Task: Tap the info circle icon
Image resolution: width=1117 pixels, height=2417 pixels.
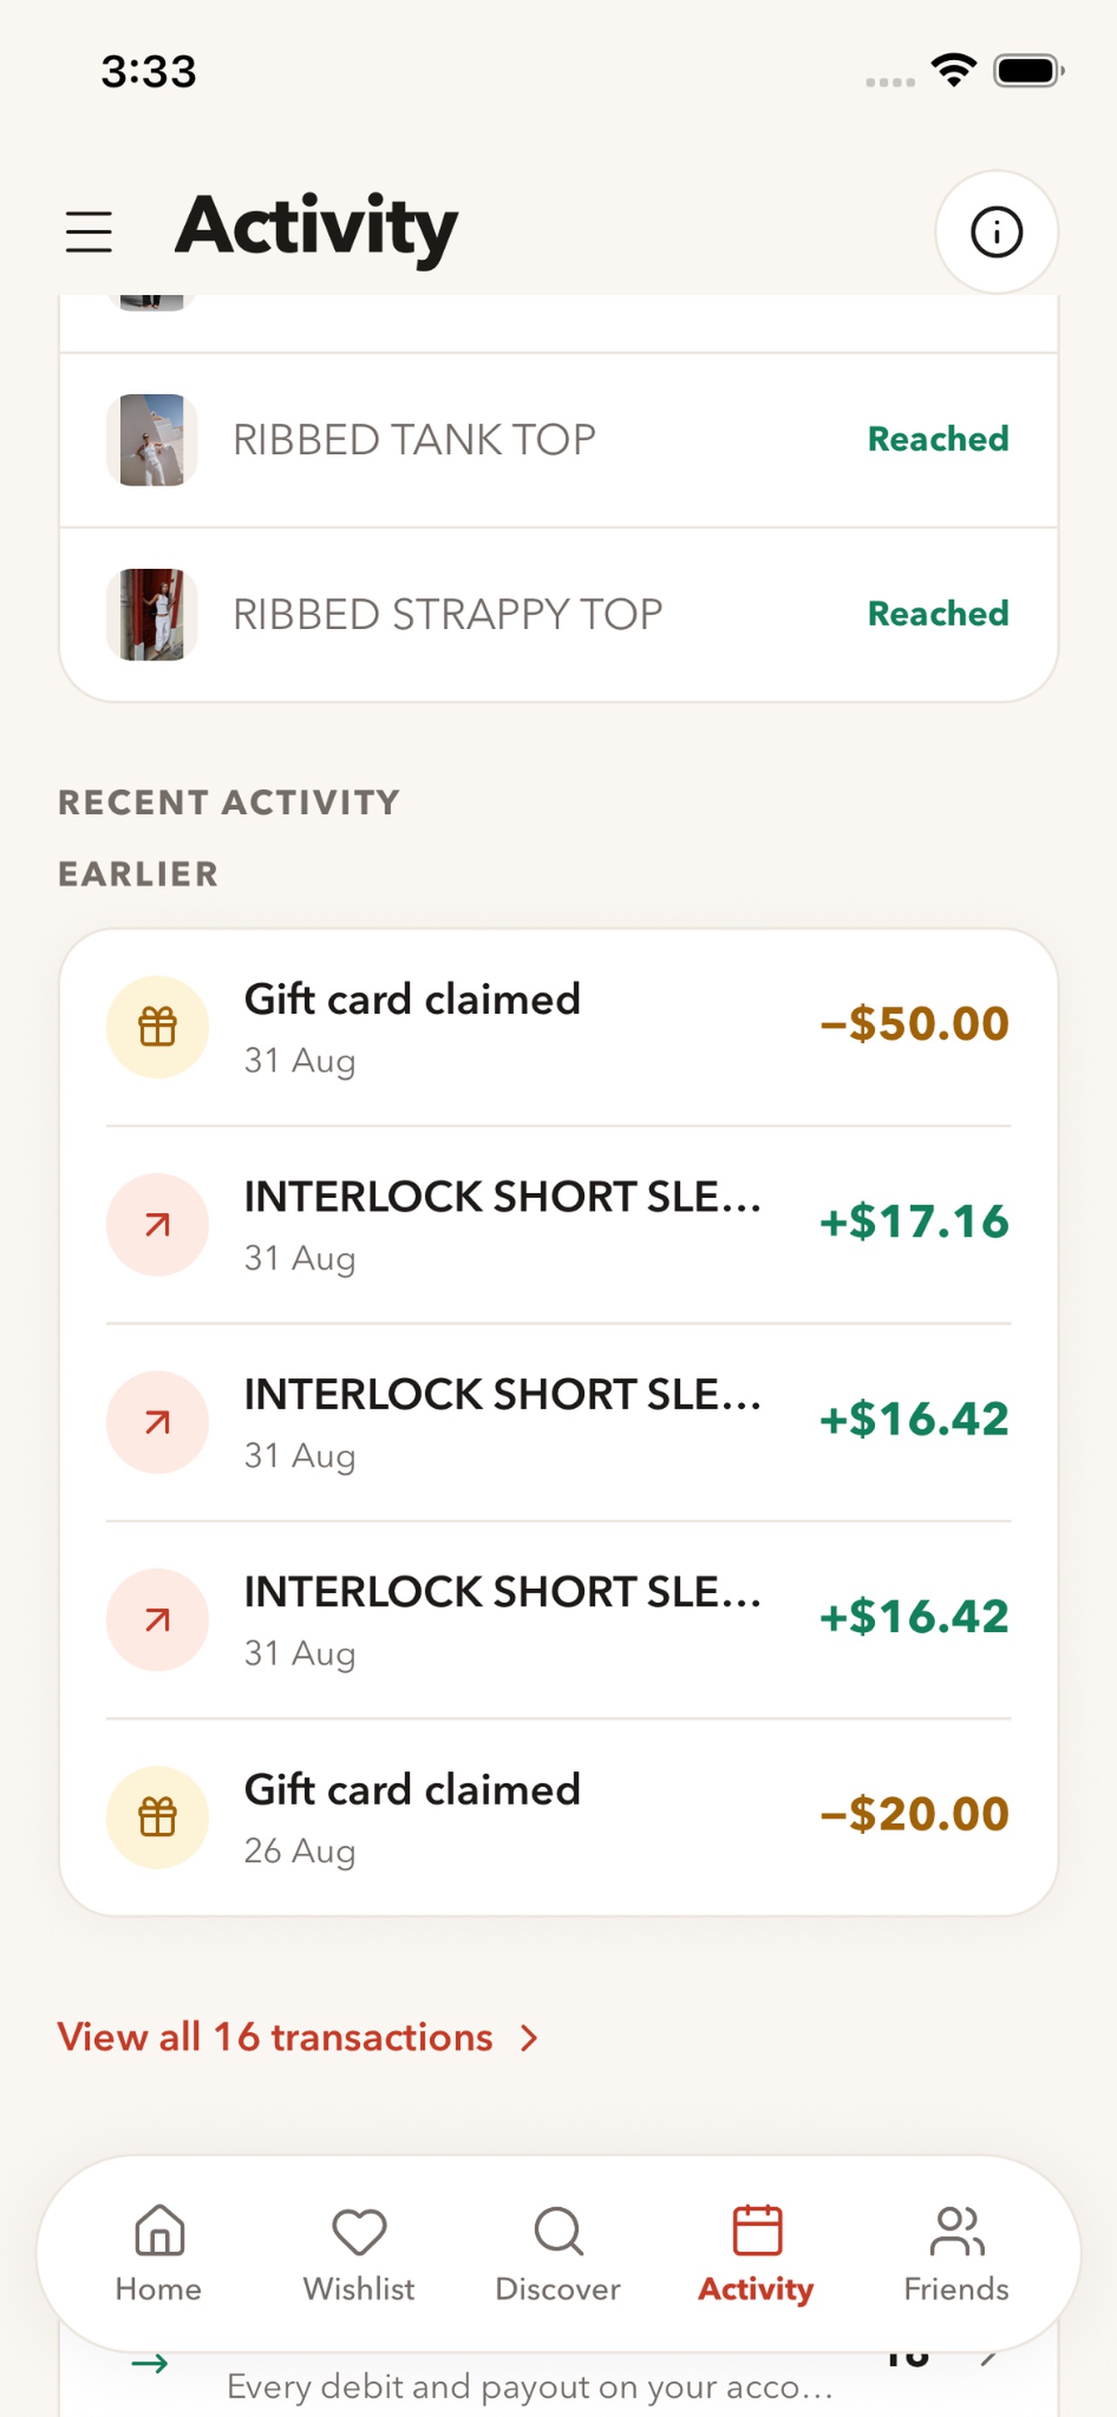Action: pyautogui.click(x=996, y=231)
